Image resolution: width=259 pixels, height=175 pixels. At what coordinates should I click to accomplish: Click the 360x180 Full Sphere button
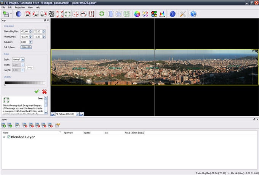click(26, 47)
